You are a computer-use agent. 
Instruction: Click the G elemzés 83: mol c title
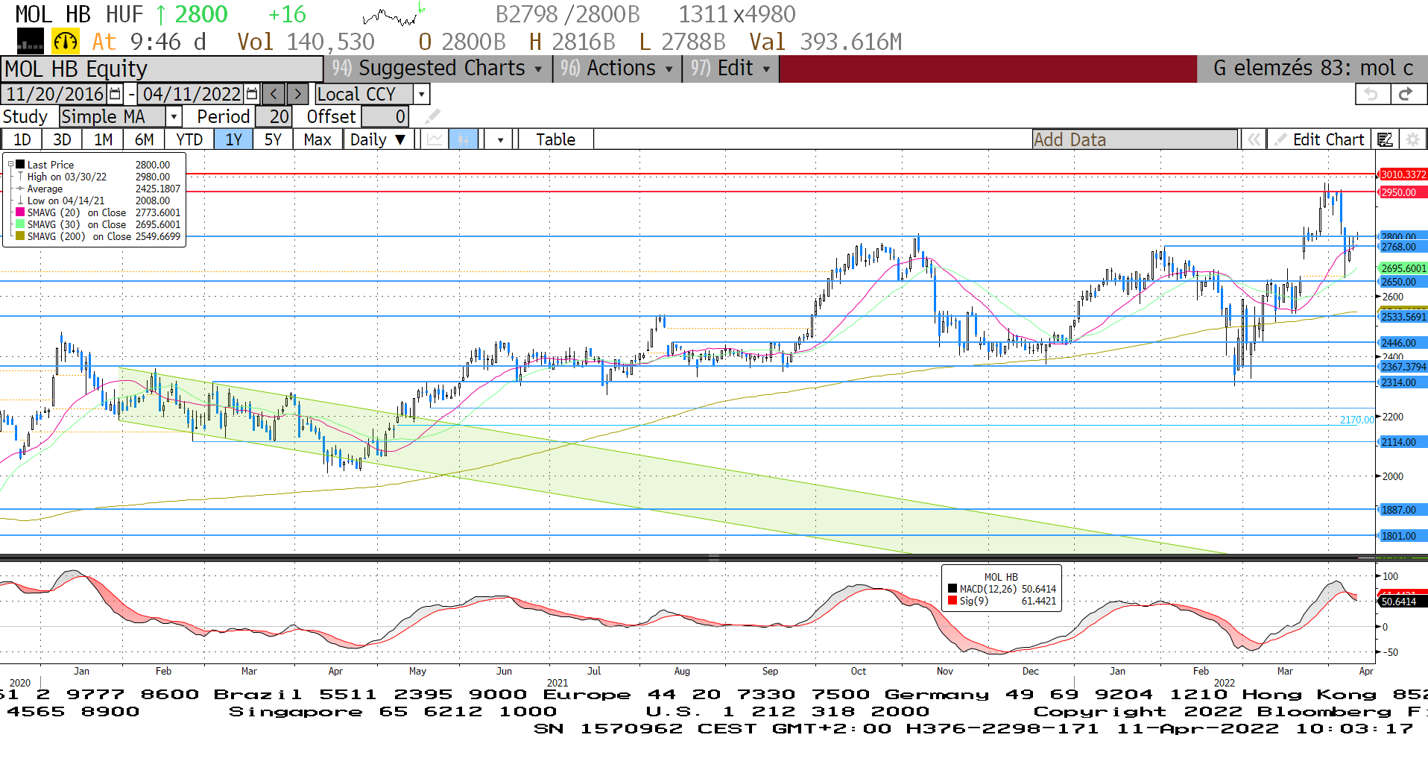(1312, 69)
